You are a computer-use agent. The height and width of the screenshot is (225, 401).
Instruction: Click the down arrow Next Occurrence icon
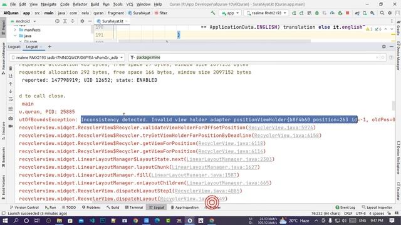[x=11, y=91]
